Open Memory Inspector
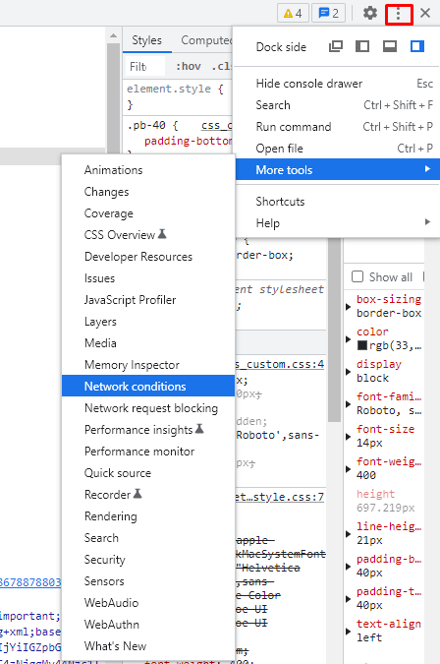Viewport: 440px width, 664px height. [148, 365]
